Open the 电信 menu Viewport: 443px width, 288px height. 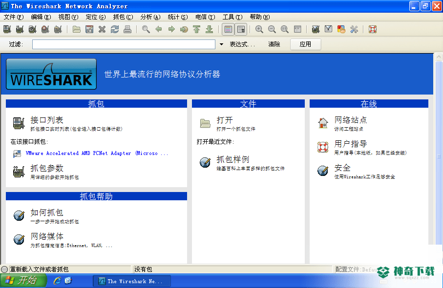[x=205, y=17]
